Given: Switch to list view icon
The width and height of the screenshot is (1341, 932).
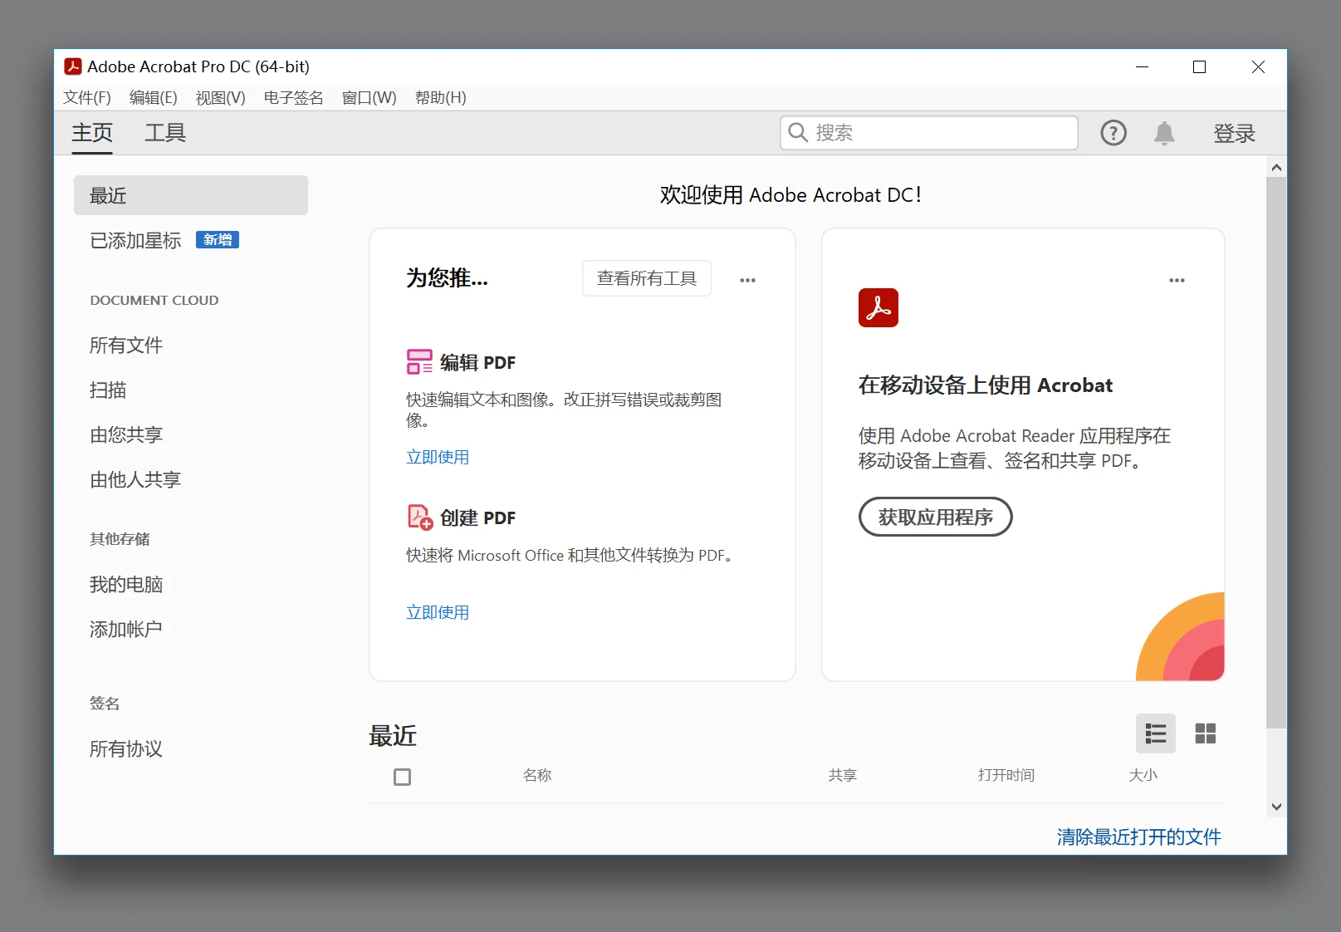Looking at the screenshot, I should coord(1155,733).
